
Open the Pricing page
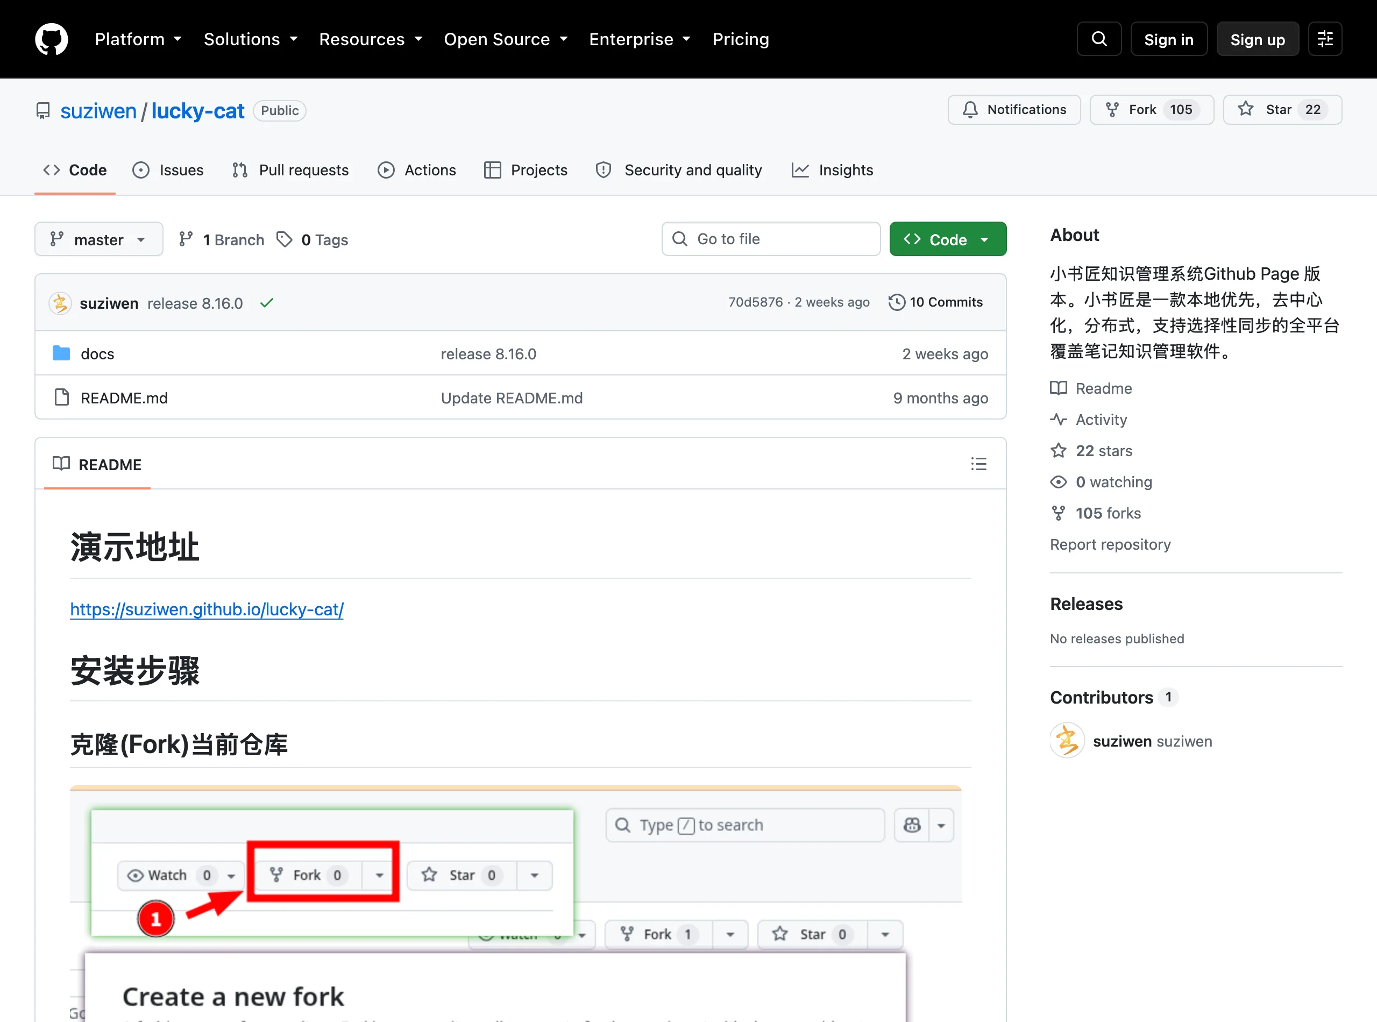click(x=741, y=39)
